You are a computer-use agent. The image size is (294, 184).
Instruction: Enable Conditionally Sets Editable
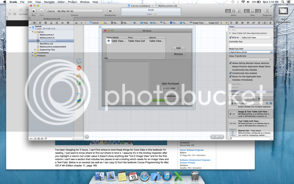click(x=231, y=70)
